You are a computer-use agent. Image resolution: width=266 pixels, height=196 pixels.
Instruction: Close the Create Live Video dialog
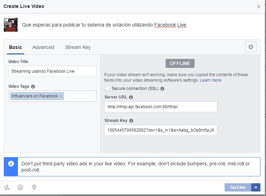(259, 7)
